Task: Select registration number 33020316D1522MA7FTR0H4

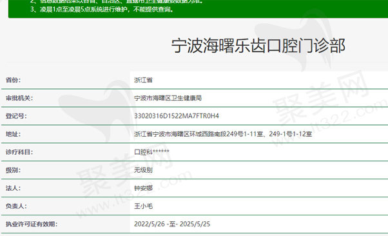Action: point(177,116)
